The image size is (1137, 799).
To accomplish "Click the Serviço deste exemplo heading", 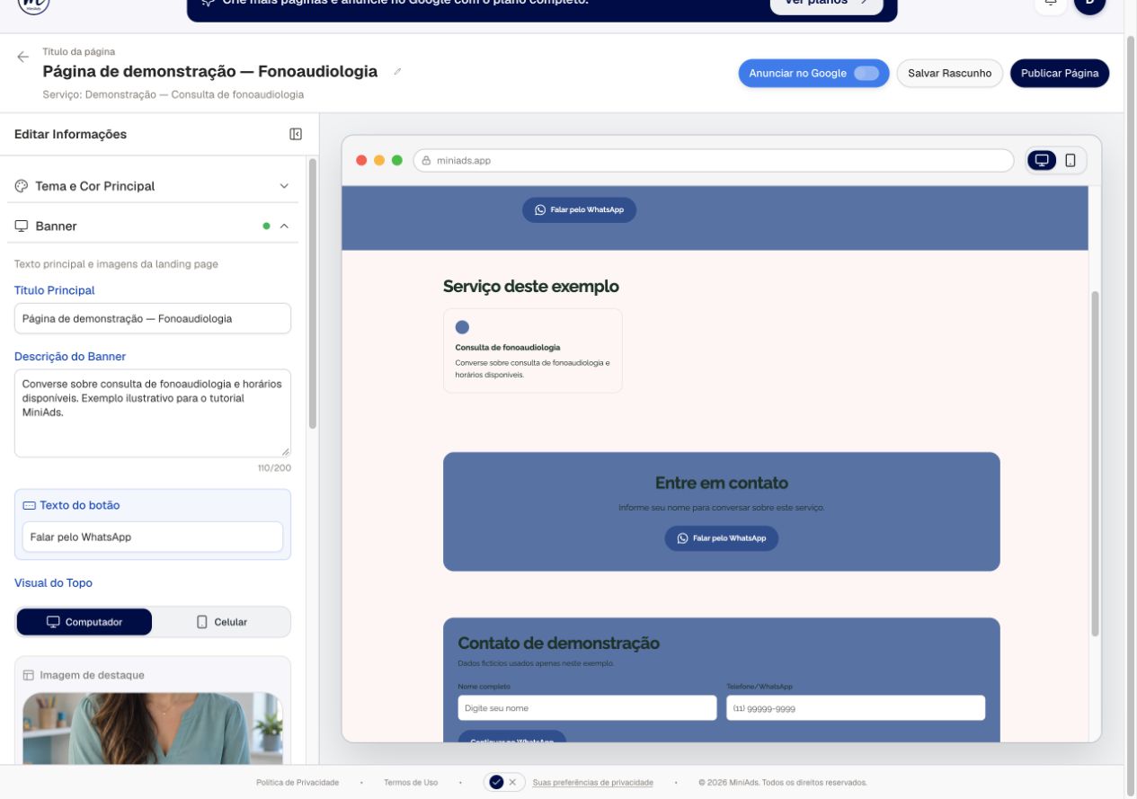I will pos(531,287).
